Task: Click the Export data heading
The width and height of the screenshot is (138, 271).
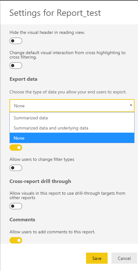Action: tap(23, 79)
